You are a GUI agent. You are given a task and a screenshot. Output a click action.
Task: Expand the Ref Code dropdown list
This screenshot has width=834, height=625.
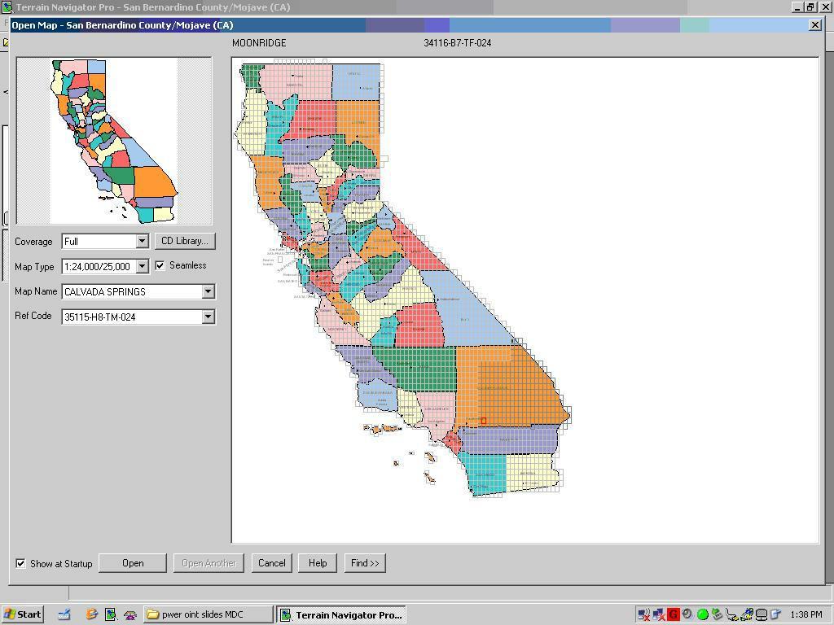pos(208,317)
